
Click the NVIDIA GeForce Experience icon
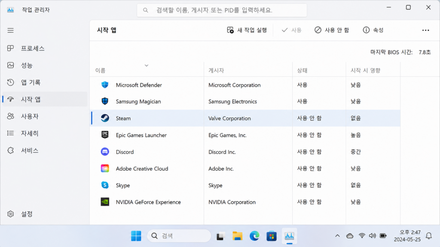105,202
